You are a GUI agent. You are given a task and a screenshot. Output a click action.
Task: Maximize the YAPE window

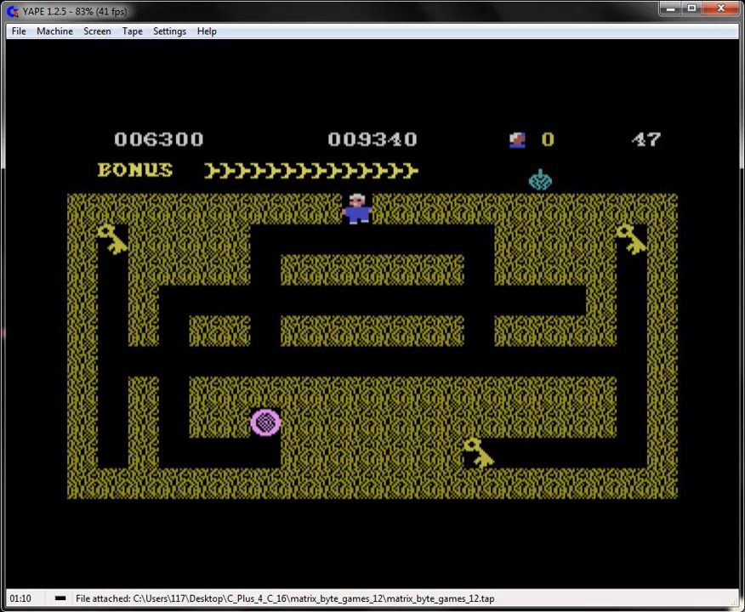click(x=691, y=8)
